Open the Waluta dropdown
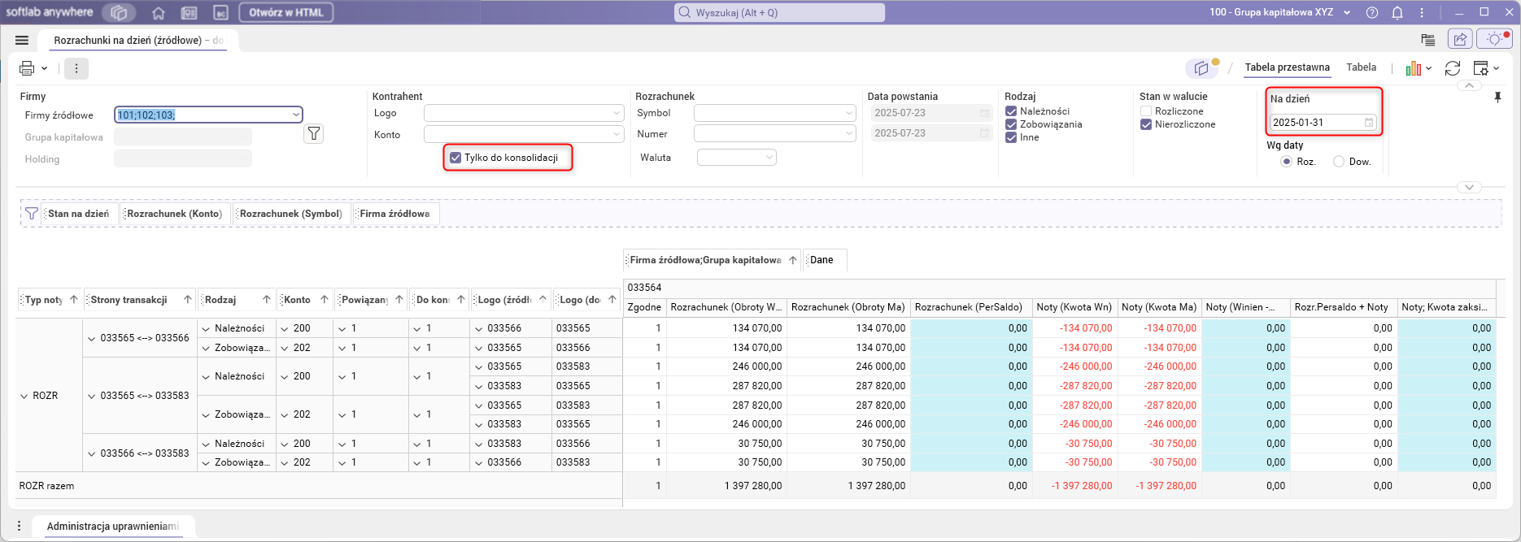 click(737, 158)
